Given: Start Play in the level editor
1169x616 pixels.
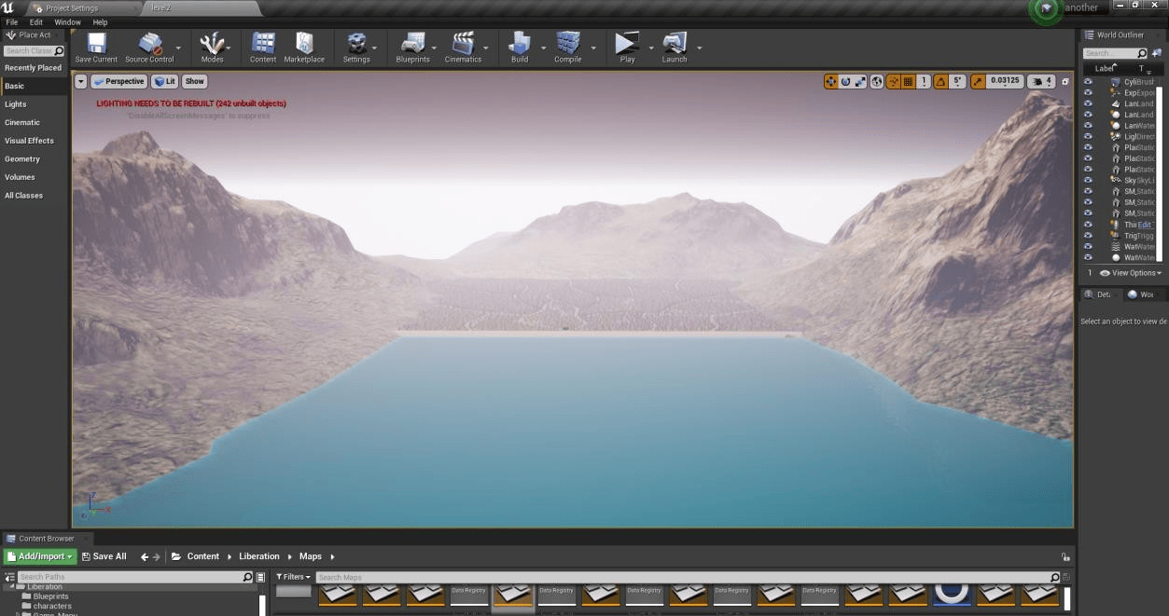Looking at the screenshot, I should (x=627, y=48).
